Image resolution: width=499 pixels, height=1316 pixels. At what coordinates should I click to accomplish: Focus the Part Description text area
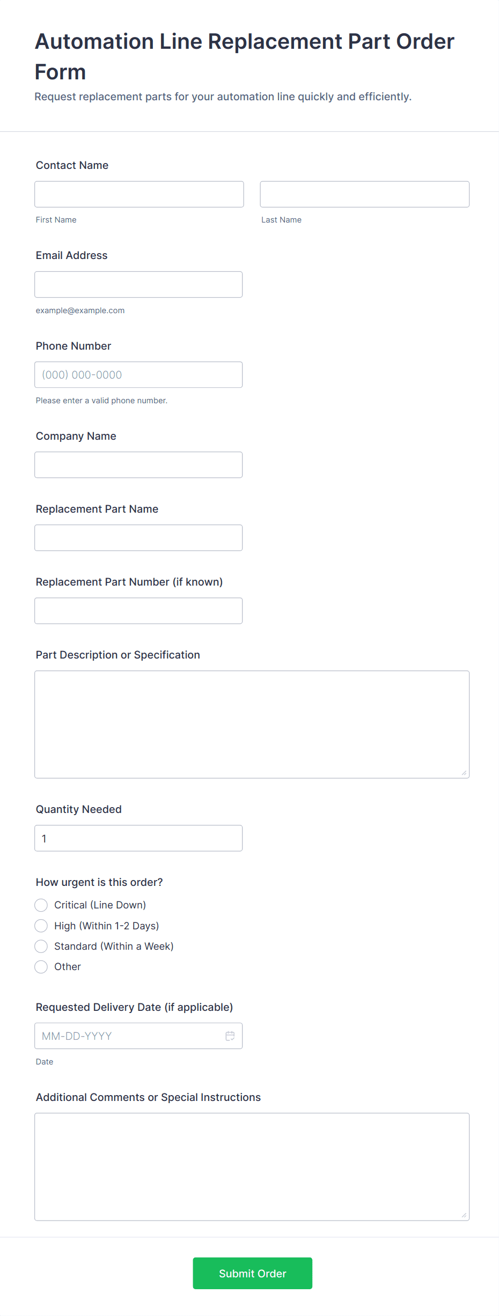click(252, 724)
